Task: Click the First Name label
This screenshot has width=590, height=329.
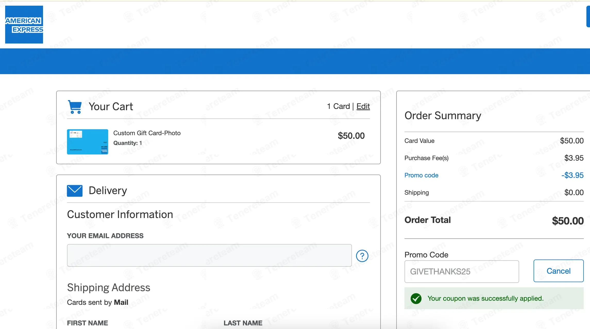Action: pyautogui.click(x=87, y=323)
